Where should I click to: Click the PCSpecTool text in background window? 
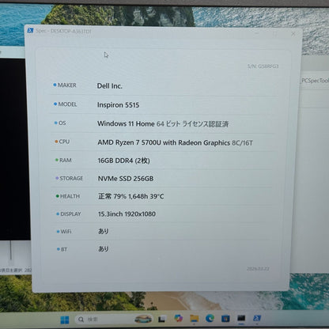point(315,81)
